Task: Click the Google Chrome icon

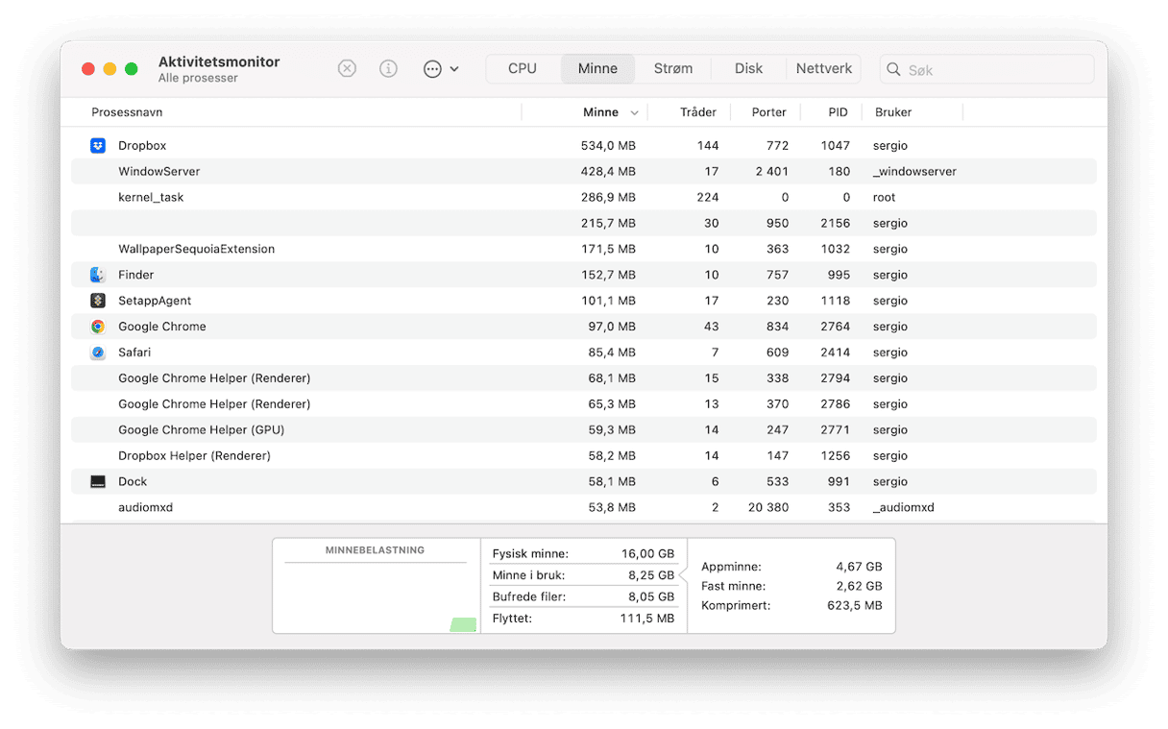Action: (x=98, y=327)
